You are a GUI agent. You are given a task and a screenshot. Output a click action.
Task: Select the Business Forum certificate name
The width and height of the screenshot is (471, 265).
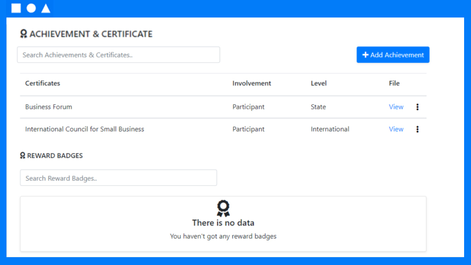[x=49, y=107]
